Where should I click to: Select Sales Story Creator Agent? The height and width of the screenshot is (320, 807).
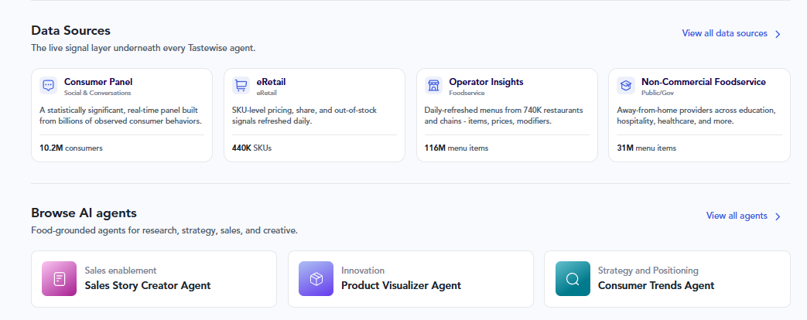coord(148,285)
